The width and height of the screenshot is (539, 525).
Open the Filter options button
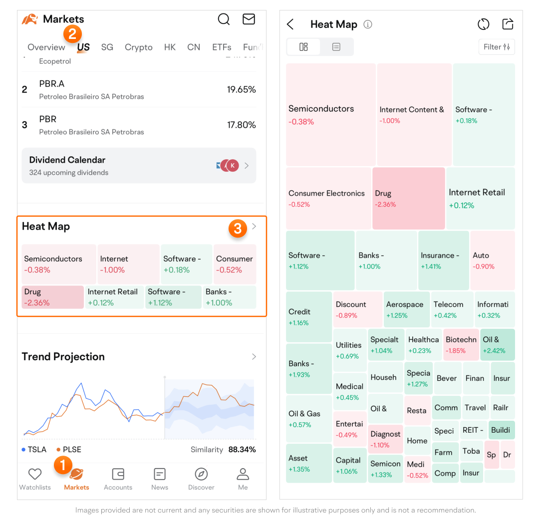(x=497, y=47)
